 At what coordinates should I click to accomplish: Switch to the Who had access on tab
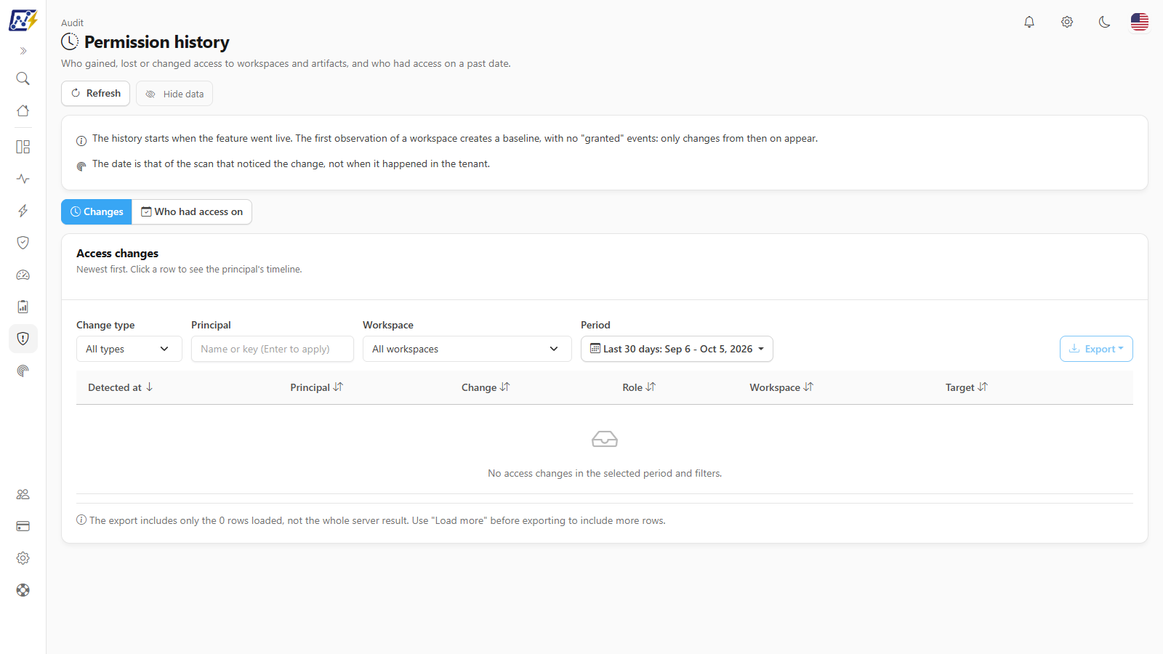[192, 211]
